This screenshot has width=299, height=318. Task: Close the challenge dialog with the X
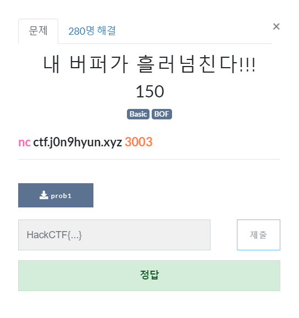pos(276,26)
